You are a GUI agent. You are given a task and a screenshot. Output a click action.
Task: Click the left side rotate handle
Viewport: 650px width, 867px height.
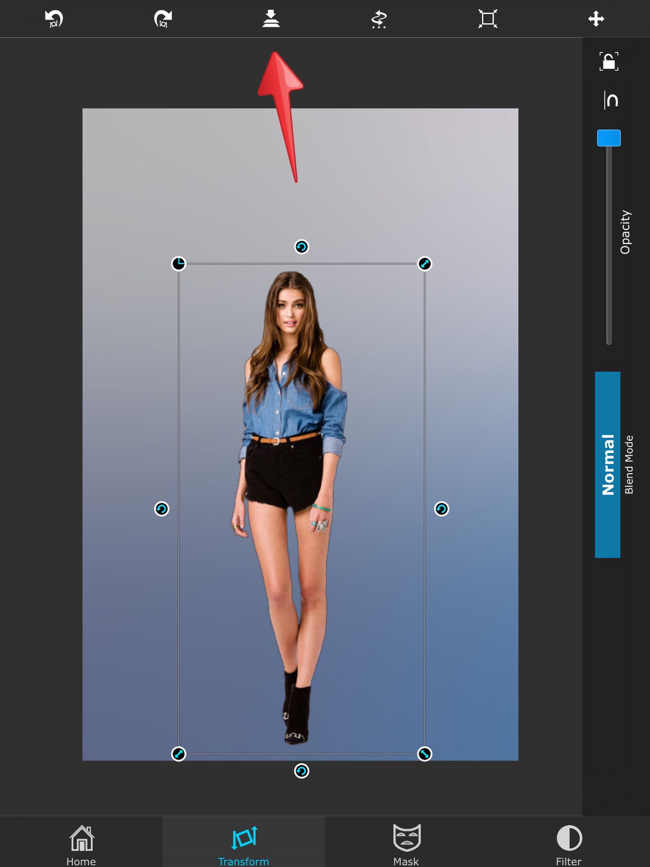pos(162,509)
